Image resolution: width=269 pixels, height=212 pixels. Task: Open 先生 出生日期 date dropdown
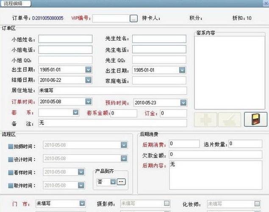point(182,70)
